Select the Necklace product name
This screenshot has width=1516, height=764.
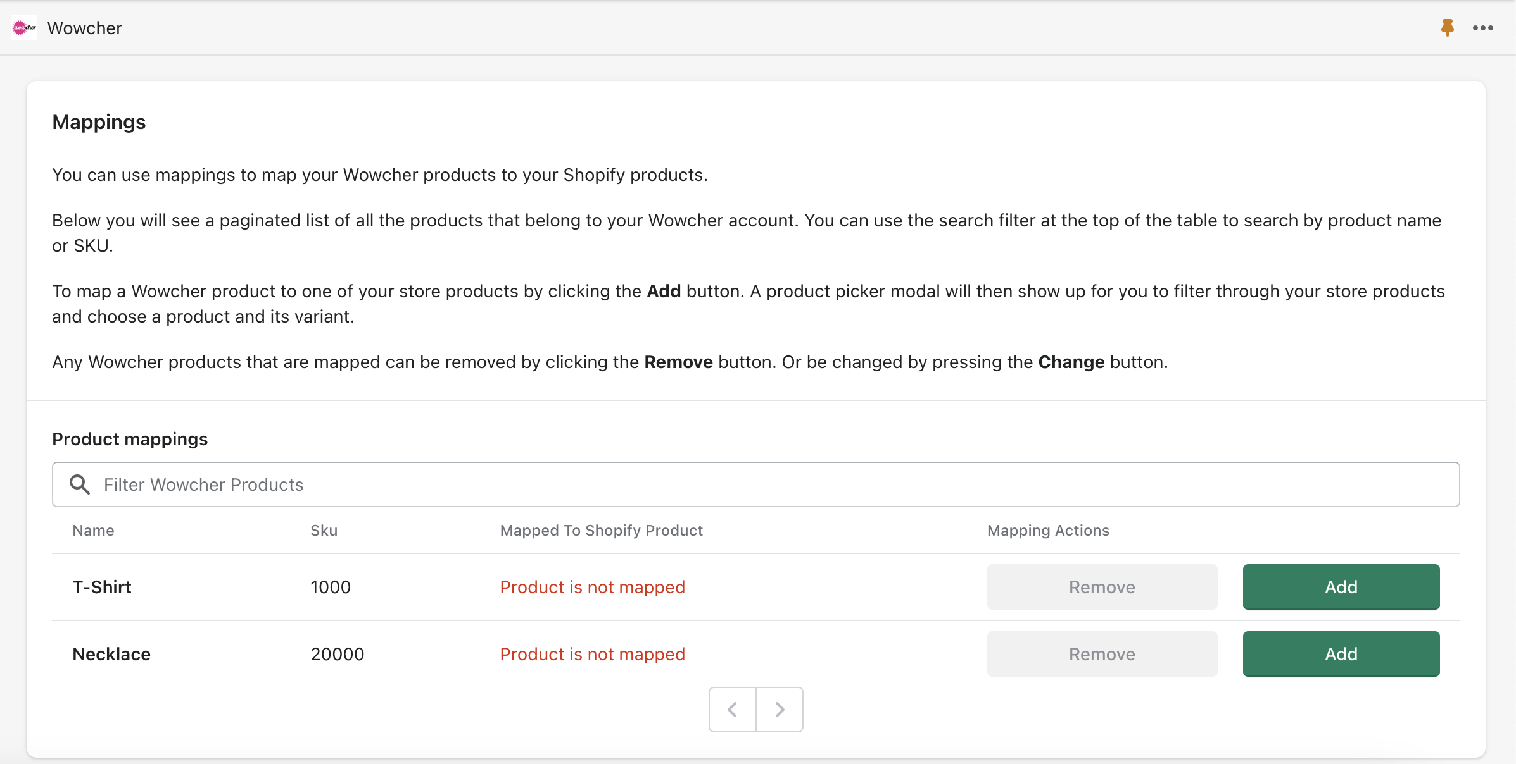tap(111, 654)
